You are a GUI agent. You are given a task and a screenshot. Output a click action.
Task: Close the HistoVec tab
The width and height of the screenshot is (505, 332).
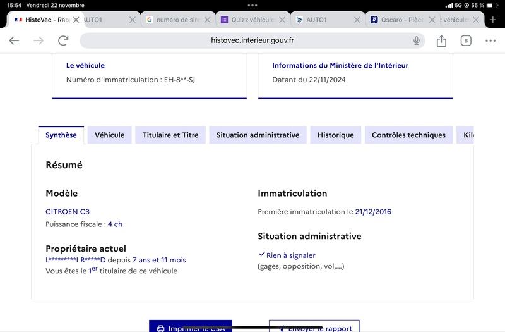(x=76, y=20)
